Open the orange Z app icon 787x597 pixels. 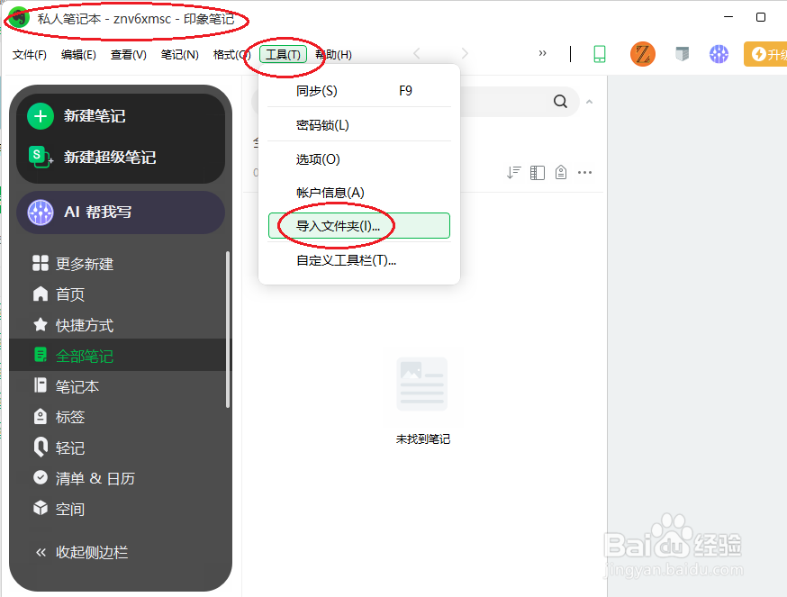click(x=641, y=55)
